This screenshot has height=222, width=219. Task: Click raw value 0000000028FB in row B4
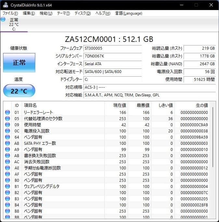(x=194, y=205)
